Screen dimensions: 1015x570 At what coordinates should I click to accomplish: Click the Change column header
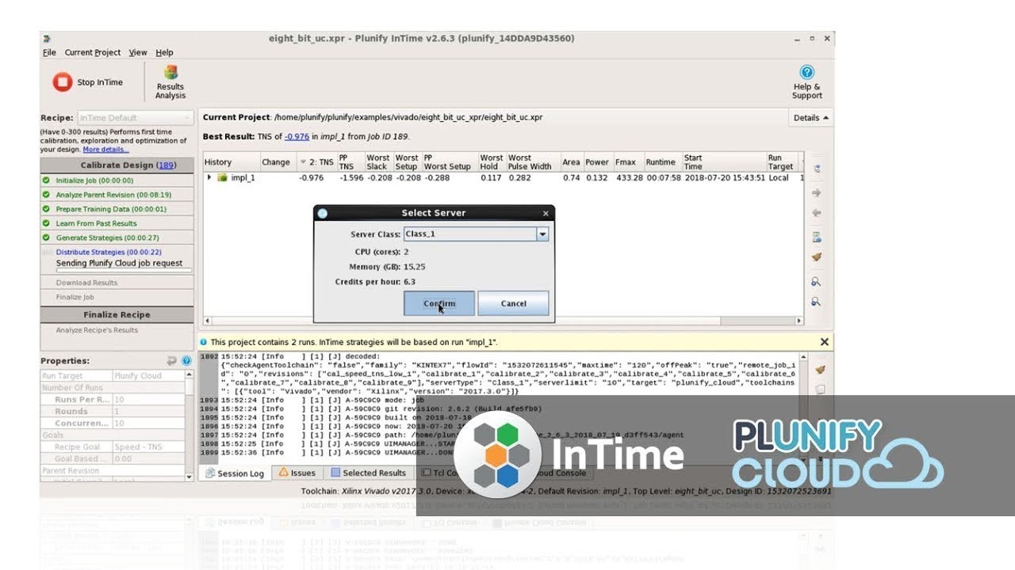pyautogui.click(x=276, y=162)
